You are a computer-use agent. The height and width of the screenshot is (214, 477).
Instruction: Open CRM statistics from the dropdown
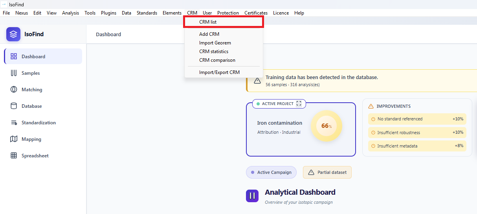click(213, 52)
